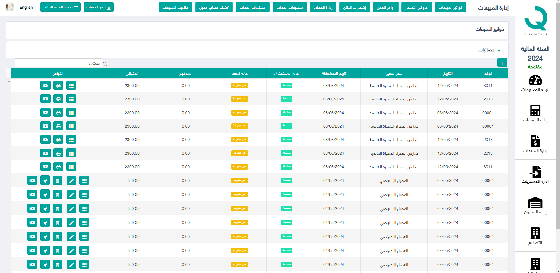
Task: Click the plus button to add invoice
Action: coord(502,63)
